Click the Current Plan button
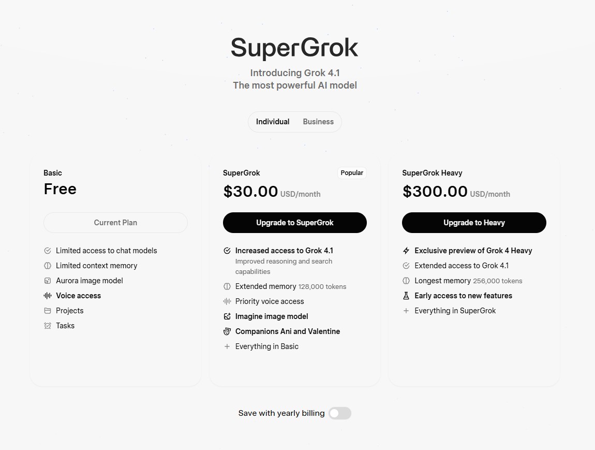This screenshot has height=450, width=595. pyautogui.click(x=115, y=223)
